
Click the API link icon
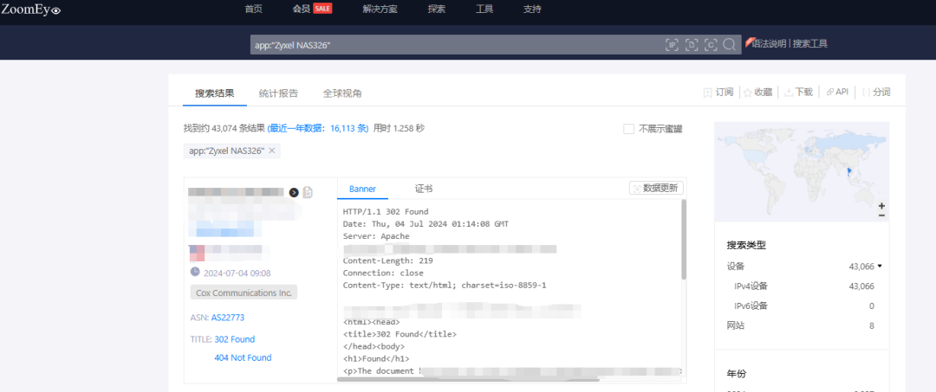pos(829,92)
